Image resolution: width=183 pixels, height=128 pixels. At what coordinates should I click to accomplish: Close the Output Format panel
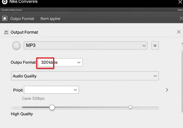[x=179, y=32]
